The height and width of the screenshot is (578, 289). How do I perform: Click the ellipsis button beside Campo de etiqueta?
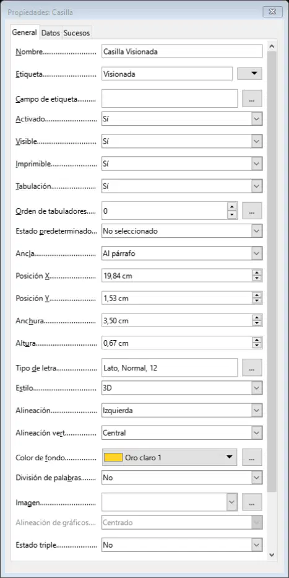pyautogui.click(x=252, y=99)
